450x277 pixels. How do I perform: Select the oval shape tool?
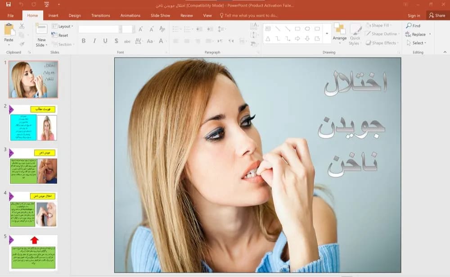pos(307,29)
